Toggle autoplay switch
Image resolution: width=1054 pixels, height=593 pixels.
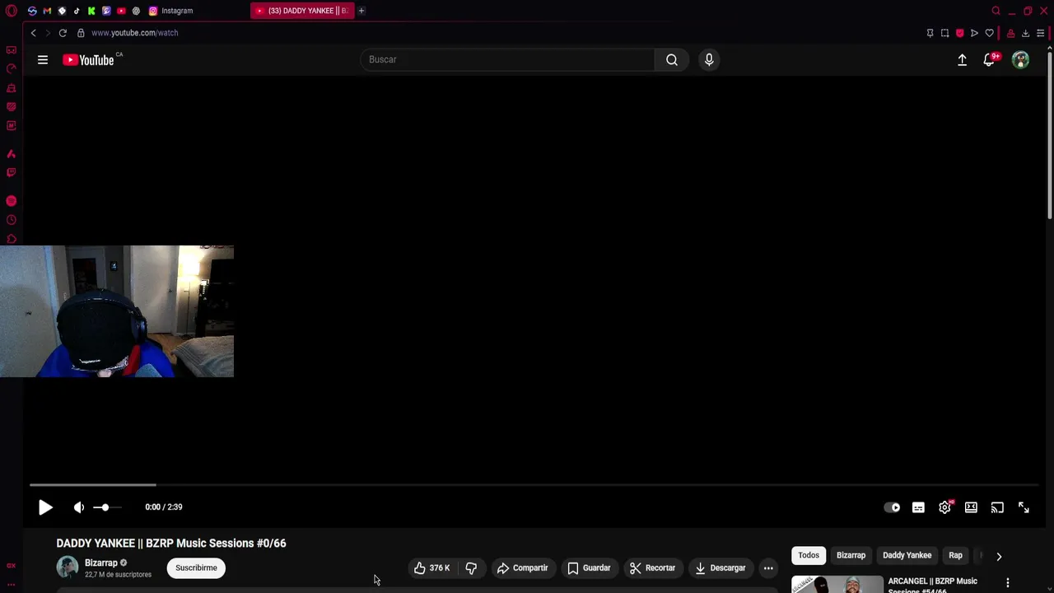coord(893,507)
